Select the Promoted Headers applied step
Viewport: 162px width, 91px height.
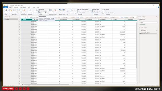click(148, 32)
